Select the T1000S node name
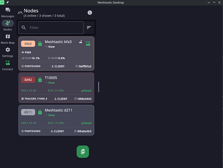 point(51,78)
